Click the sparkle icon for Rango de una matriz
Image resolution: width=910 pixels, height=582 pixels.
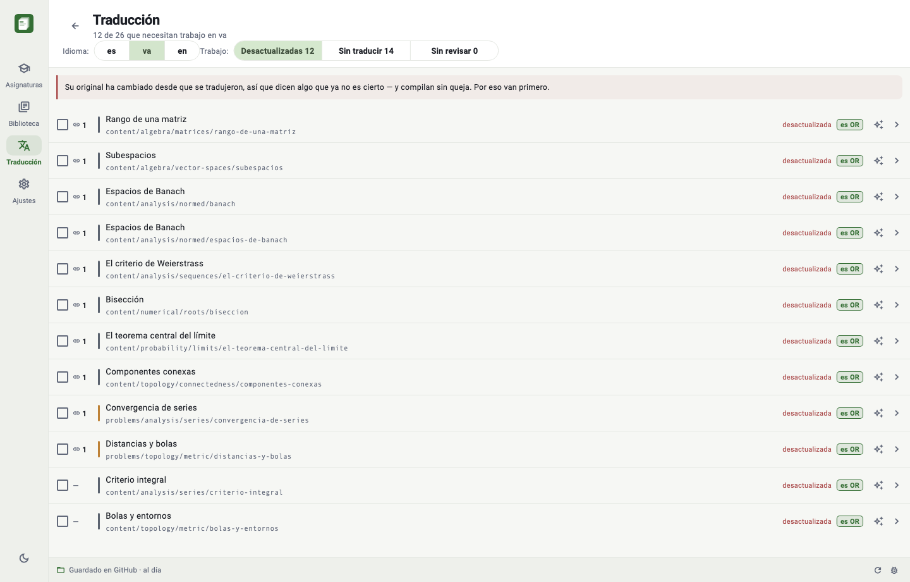click(x=878, y=125)
